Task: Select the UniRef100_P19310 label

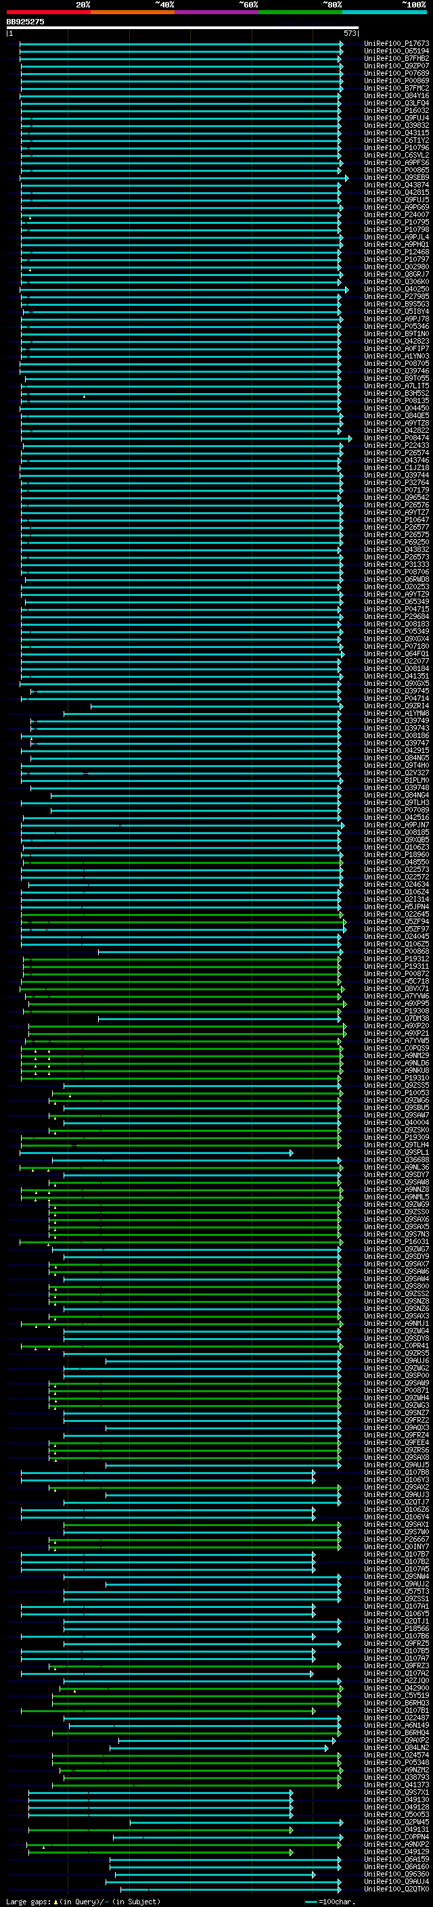Action: coord(396,1078)
